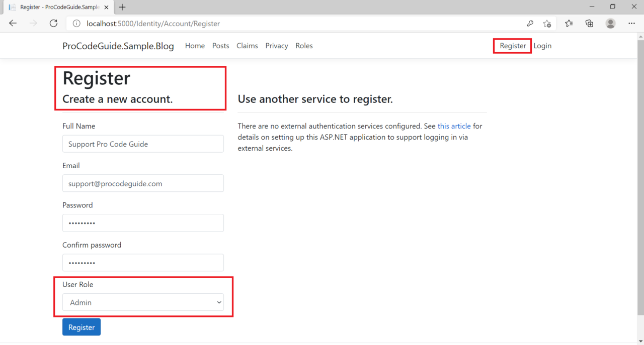The image size is (644, 345).
Task: Open the Collections icon
Action: pos(589,23)
